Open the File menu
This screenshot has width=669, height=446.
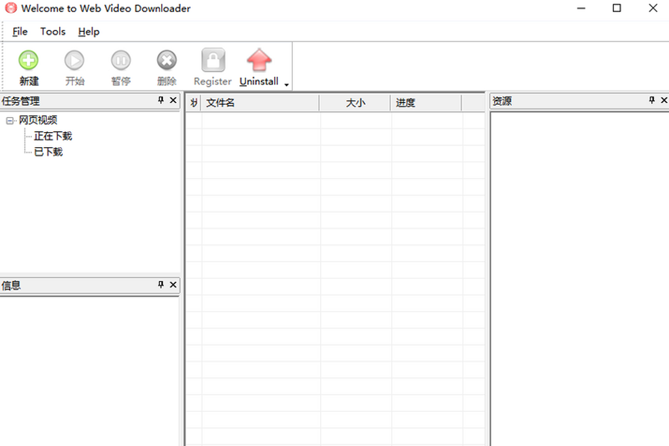click(x=20, y=32)
